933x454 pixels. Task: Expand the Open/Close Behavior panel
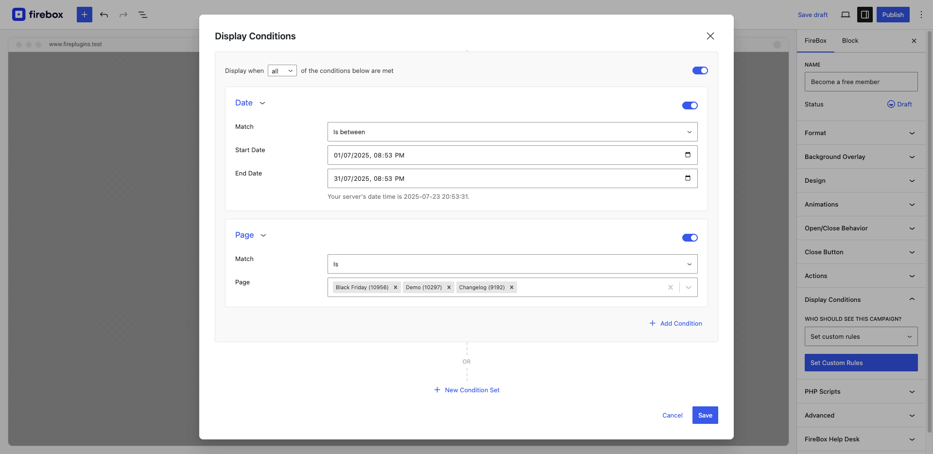[861, 228]
